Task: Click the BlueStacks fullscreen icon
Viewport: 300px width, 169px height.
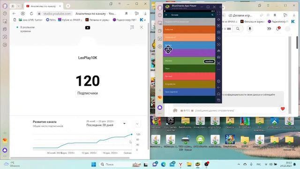Action: 219,14
